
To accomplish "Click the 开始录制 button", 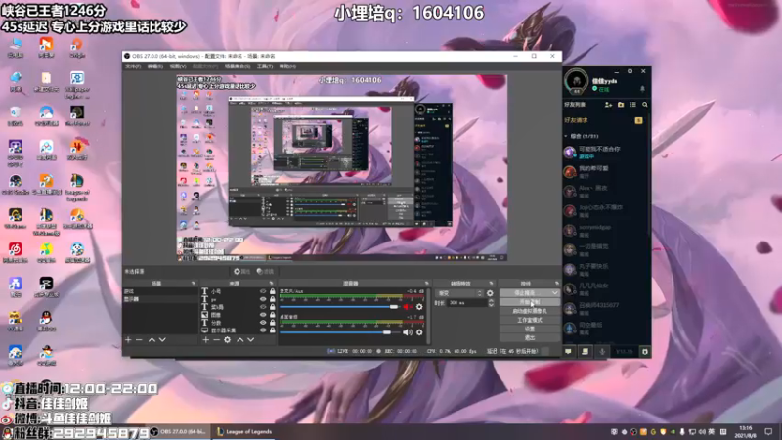I will [529, 302].
